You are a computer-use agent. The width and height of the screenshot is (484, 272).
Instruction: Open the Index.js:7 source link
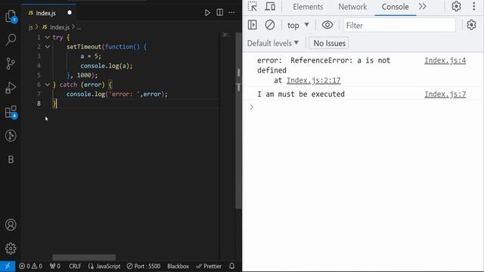tap(445, 94)
